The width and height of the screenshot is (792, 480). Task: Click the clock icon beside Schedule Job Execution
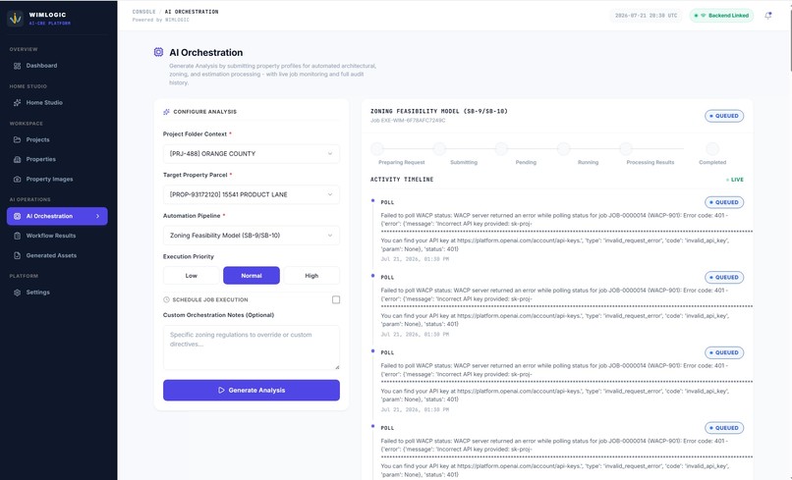click(166, 299)
